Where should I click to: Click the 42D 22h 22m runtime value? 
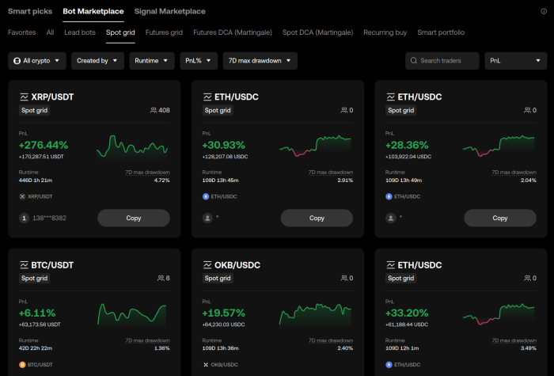click(x=36, y=348)
